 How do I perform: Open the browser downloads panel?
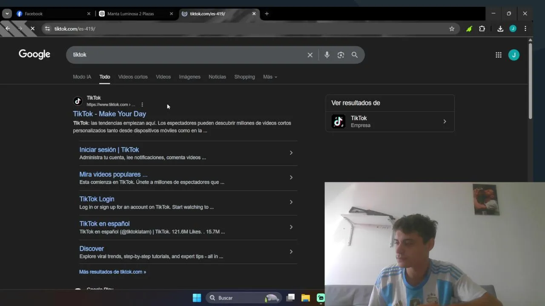(x=500, y=28)
